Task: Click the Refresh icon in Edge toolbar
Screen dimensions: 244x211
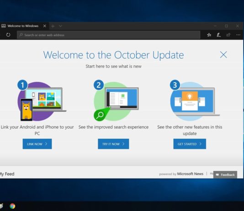Action: pyautogui.click(x=8, y=35)
